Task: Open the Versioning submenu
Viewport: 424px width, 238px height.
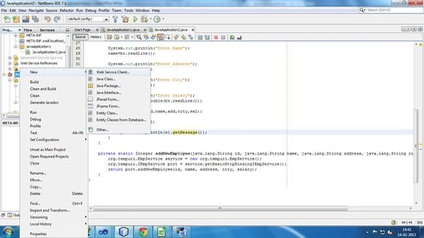Action: [x=53, y=217]
